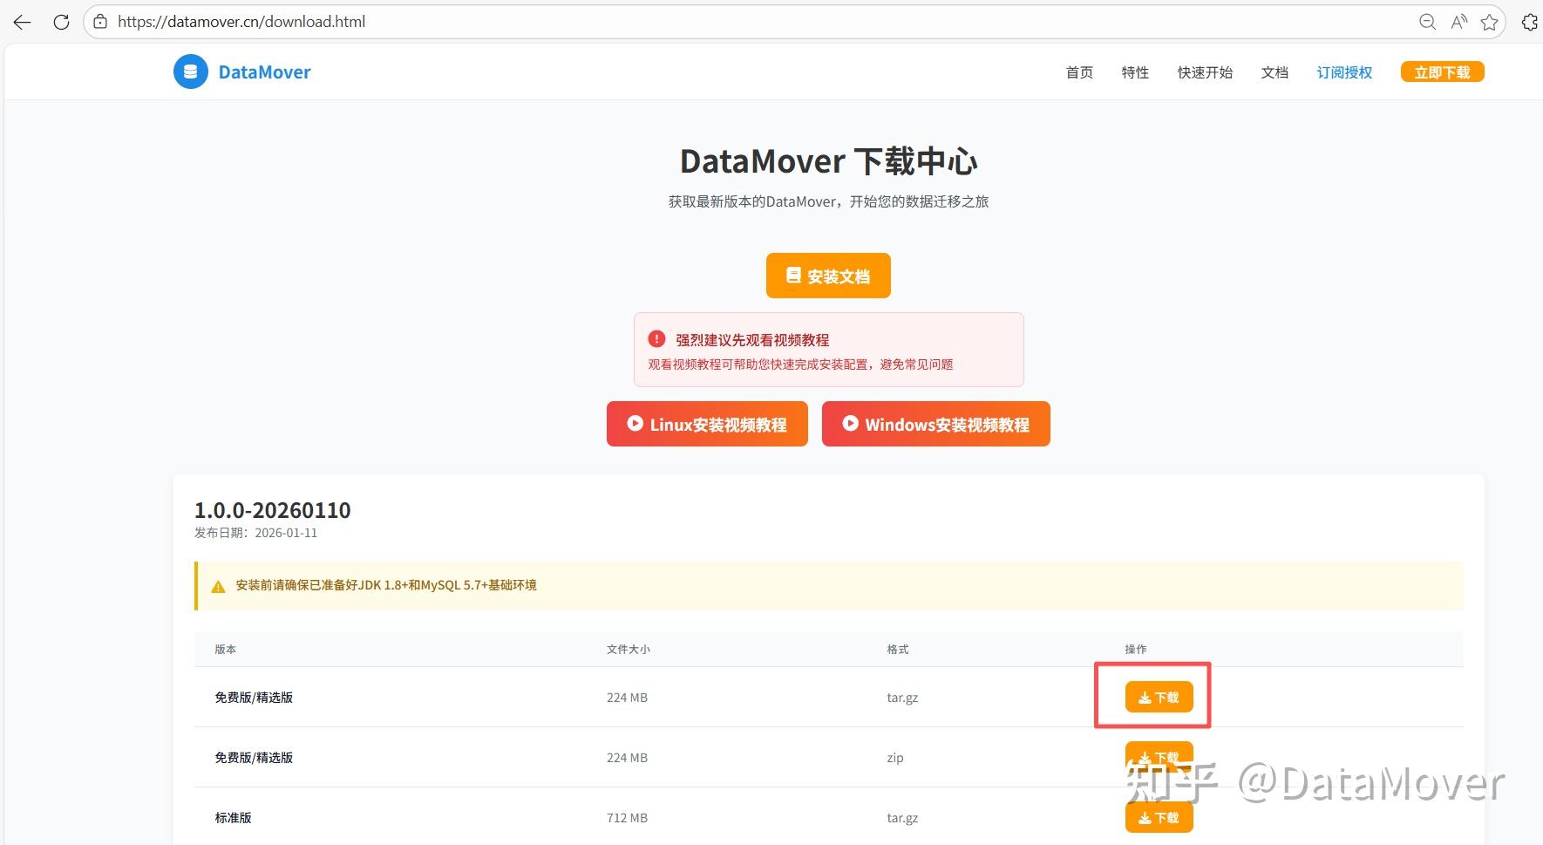Click the Read aloud icon in browser toolbar
The height and width of the screenshot is (845, 1543).
click(x=1458, y=21)
